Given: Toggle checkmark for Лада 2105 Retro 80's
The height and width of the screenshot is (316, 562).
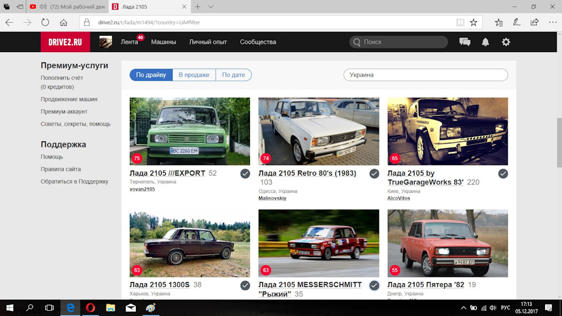Looking at the screenshot, I should (374, 174).
